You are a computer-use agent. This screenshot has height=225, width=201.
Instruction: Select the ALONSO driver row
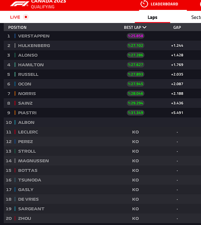[x=102, y=55]
